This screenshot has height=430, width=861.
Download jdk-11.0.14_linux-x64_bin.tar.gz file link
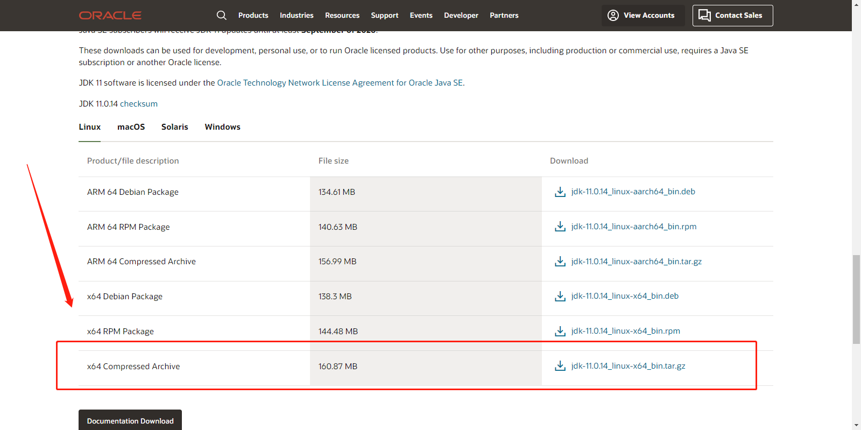[x=628, y=366]
